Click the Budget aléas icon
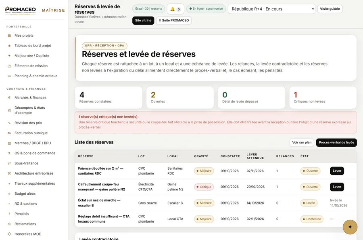The height and width of the screenshot is (240, 363). click(9, 194)
